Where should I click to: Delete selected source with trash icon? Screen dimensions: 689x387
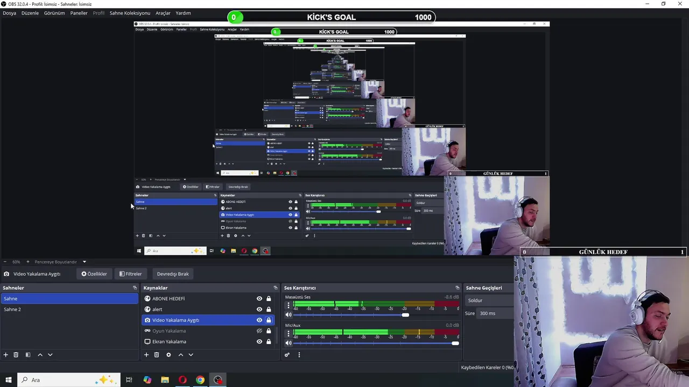(157, 355)
